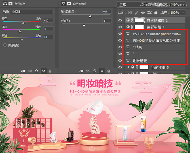Click the lock all padlock icon
This screenshot has width=190, height=153.
(x=155, y=12)
